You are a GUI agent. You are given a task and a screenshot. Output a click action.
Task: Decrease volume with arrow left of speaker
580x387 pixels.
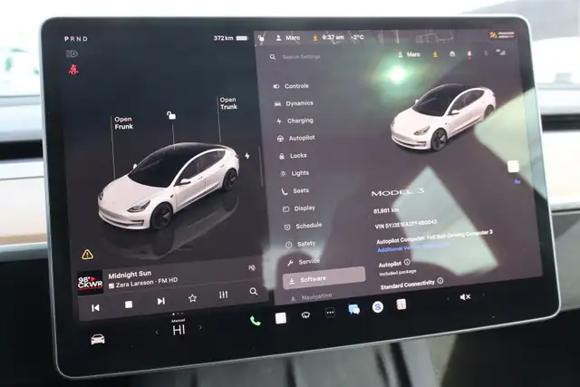coord(449,298)
